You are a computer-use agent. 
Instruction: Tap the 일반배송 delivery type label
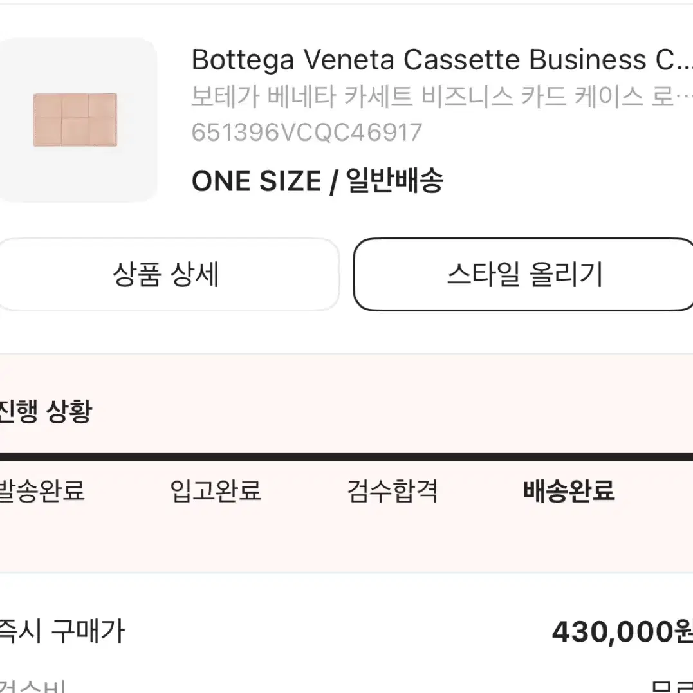(x=394, y=180)
